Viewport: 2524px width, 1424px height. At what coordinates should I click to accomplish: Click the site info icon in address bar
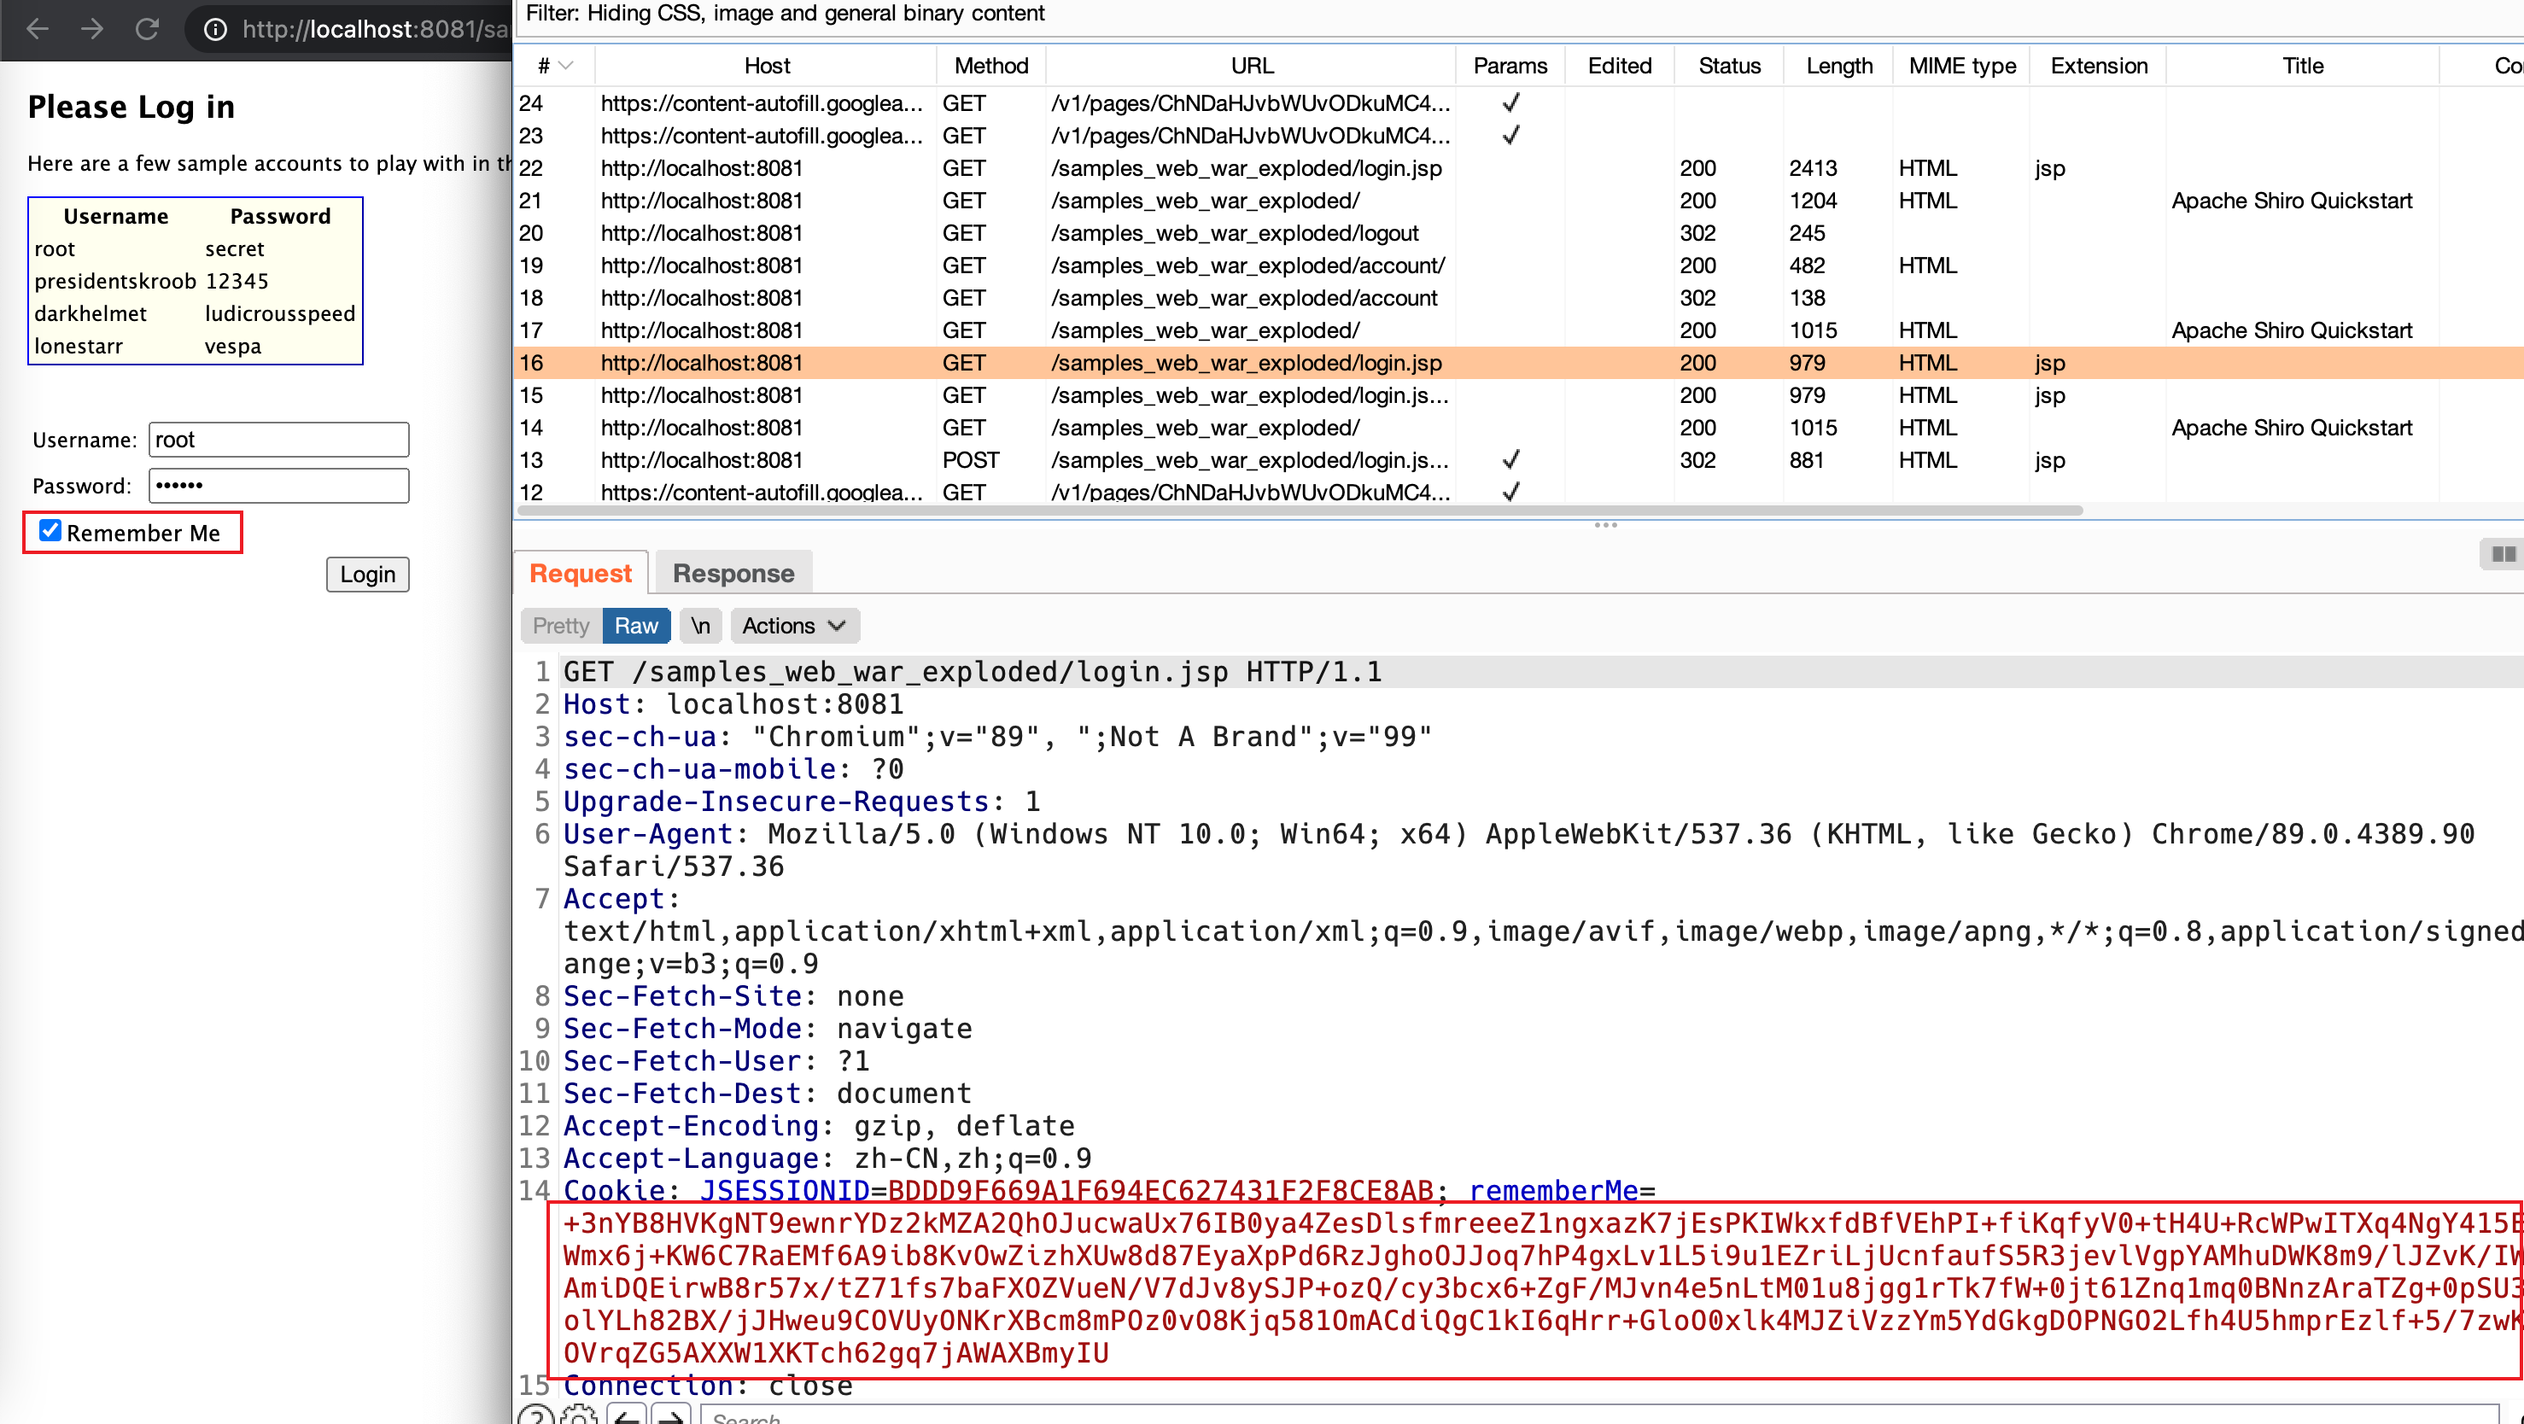(215, 29)
